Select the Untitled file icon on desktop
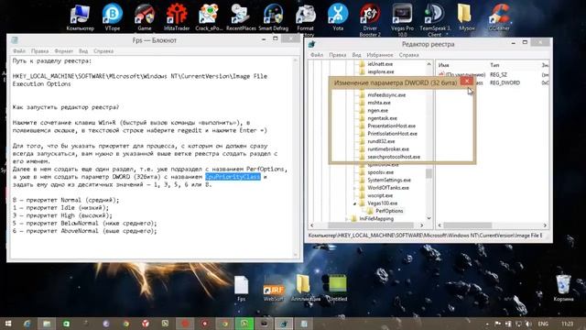The width and height of the screenshot is (586, 330). (x=338, y=288)
